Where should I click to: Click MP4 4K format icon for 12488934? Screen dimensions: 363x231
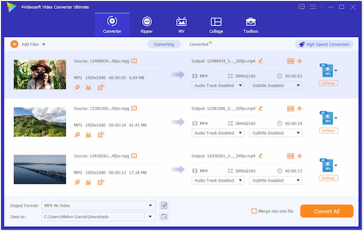[x=327, y=70]
